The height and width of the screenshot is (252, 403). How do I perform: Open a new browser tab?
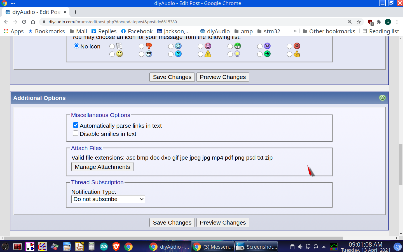tap(75, 12)
